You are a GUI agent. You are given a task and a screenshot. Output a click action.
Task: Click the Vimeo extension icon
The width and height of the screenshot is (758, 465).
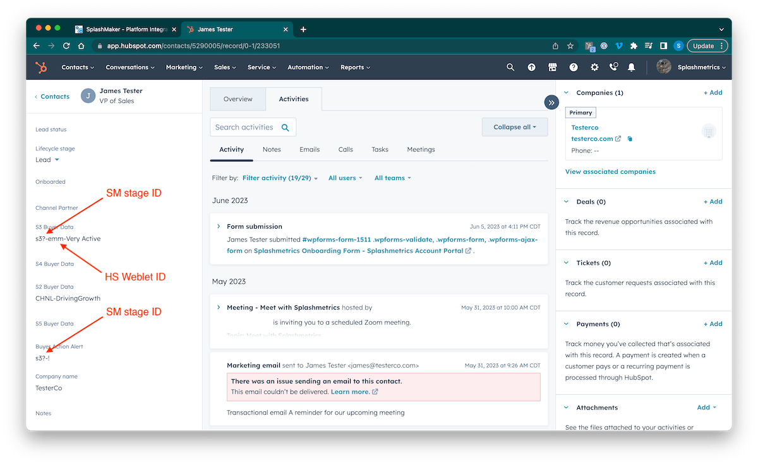tap(619, 45)
